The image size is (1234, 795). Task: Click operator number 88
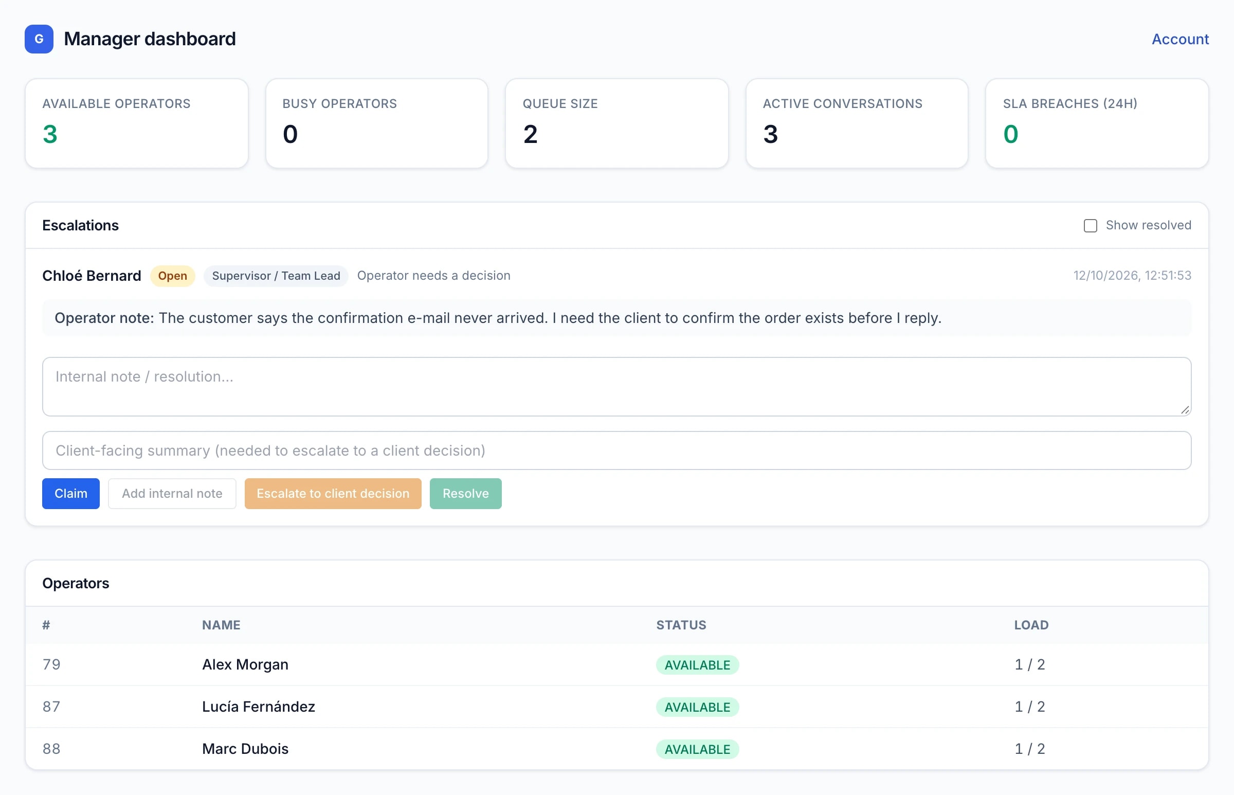click(51, 749)
